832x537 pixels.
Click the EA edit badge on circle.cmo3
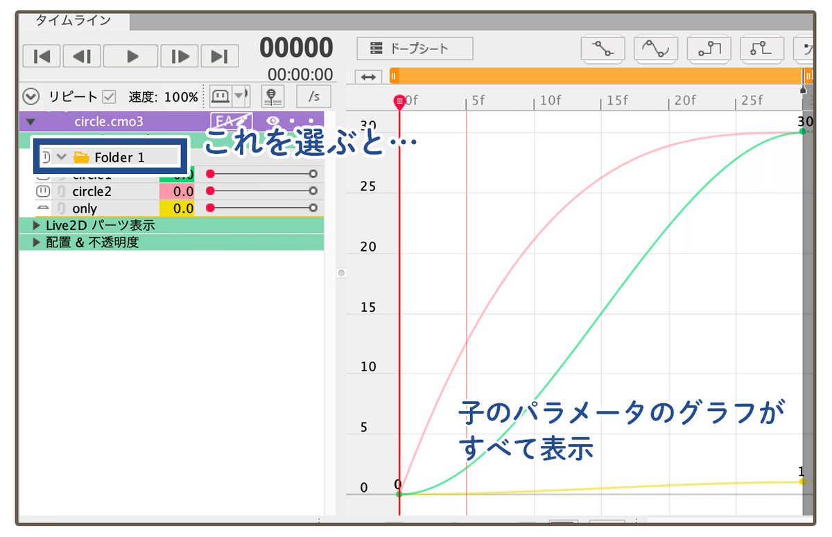coord(232,119)
